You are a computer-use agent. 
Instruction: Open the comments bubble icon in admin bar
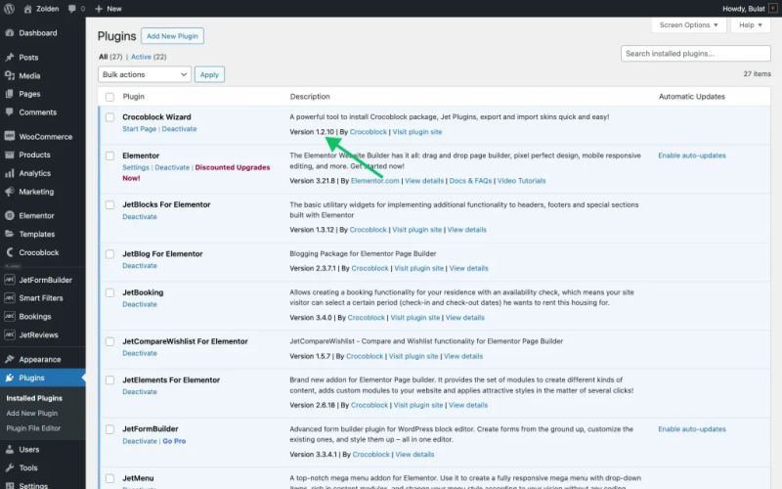[71, 9]
